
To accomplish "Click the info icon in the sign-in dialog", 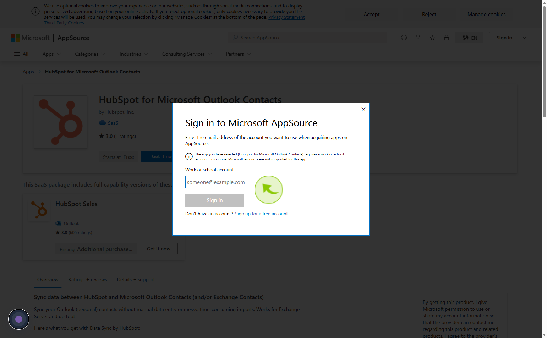I will pyautogui.click(x=189, y=156).
